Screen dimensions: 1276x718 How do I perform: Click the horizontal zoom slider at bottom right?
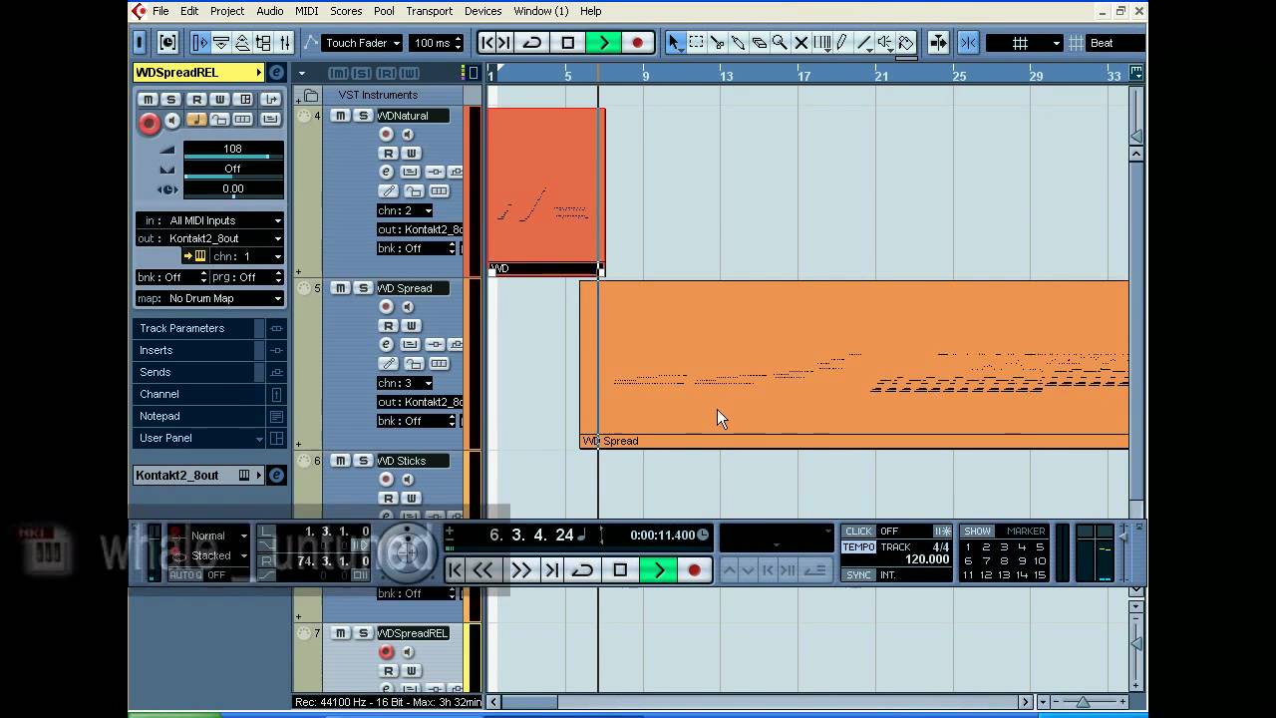tap(1084, 702)
